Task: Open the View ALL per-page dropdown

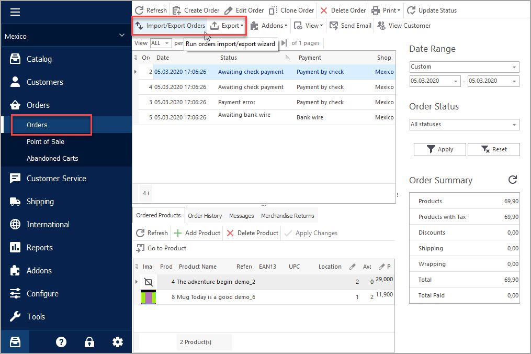Action: 161,43
